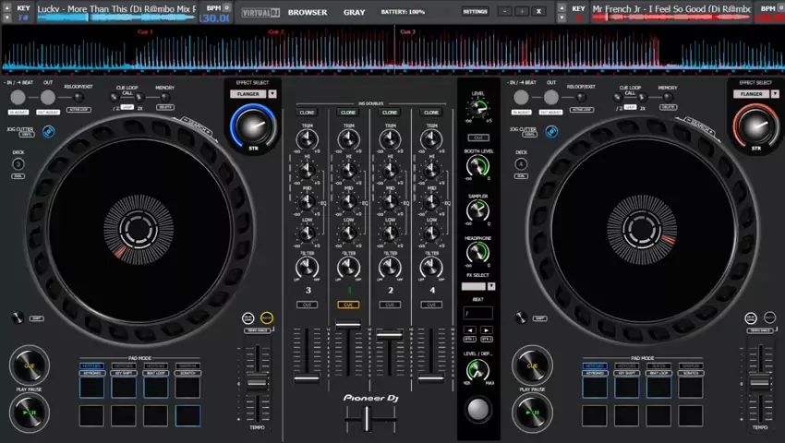The height and width of the screenshot is (443, 785).
Task: Click the round Beat FX on/off button
Action: [477, 409]
